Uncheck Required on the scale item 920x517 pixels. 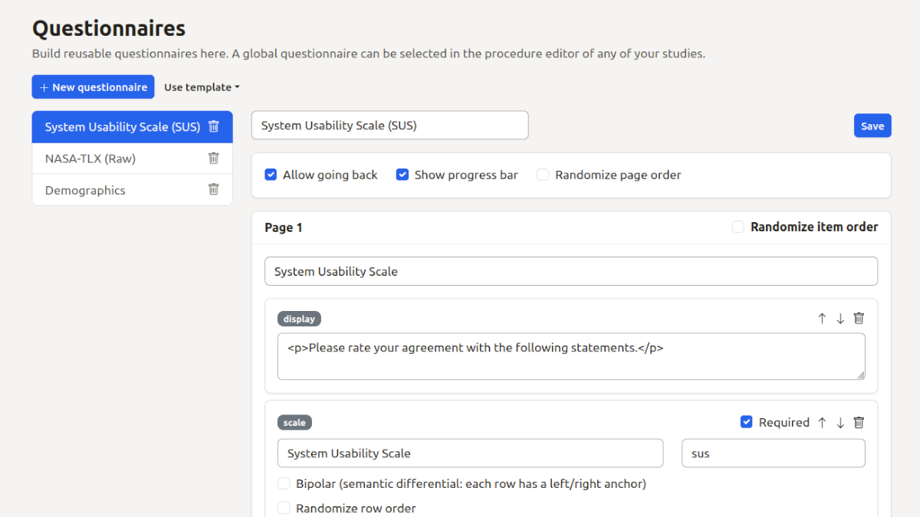[747, 422]
